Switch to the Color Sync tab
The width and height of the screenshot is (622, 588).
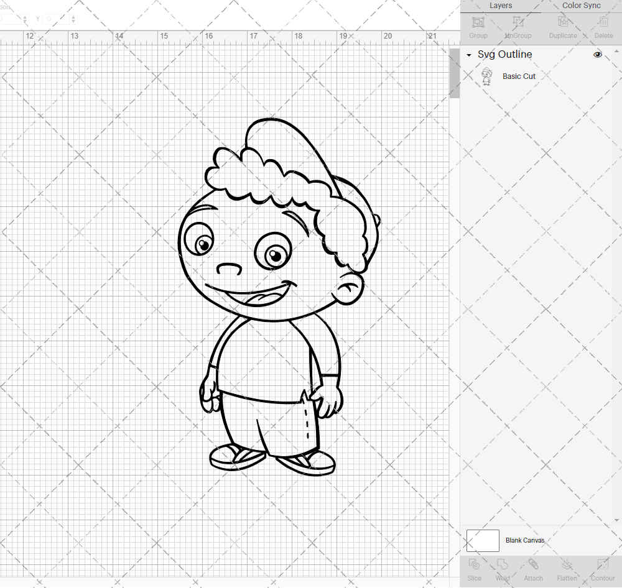tap(581, 6)
